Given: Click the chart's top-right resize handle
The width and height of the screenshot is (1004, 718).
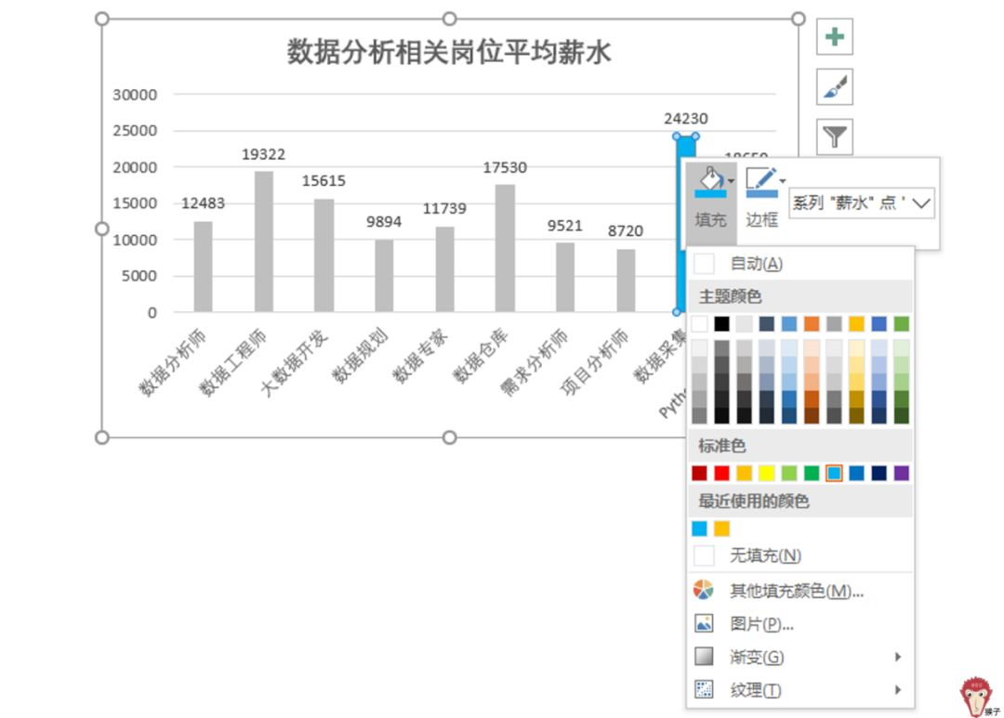Looking at the screenshot, I should point(798,19).
